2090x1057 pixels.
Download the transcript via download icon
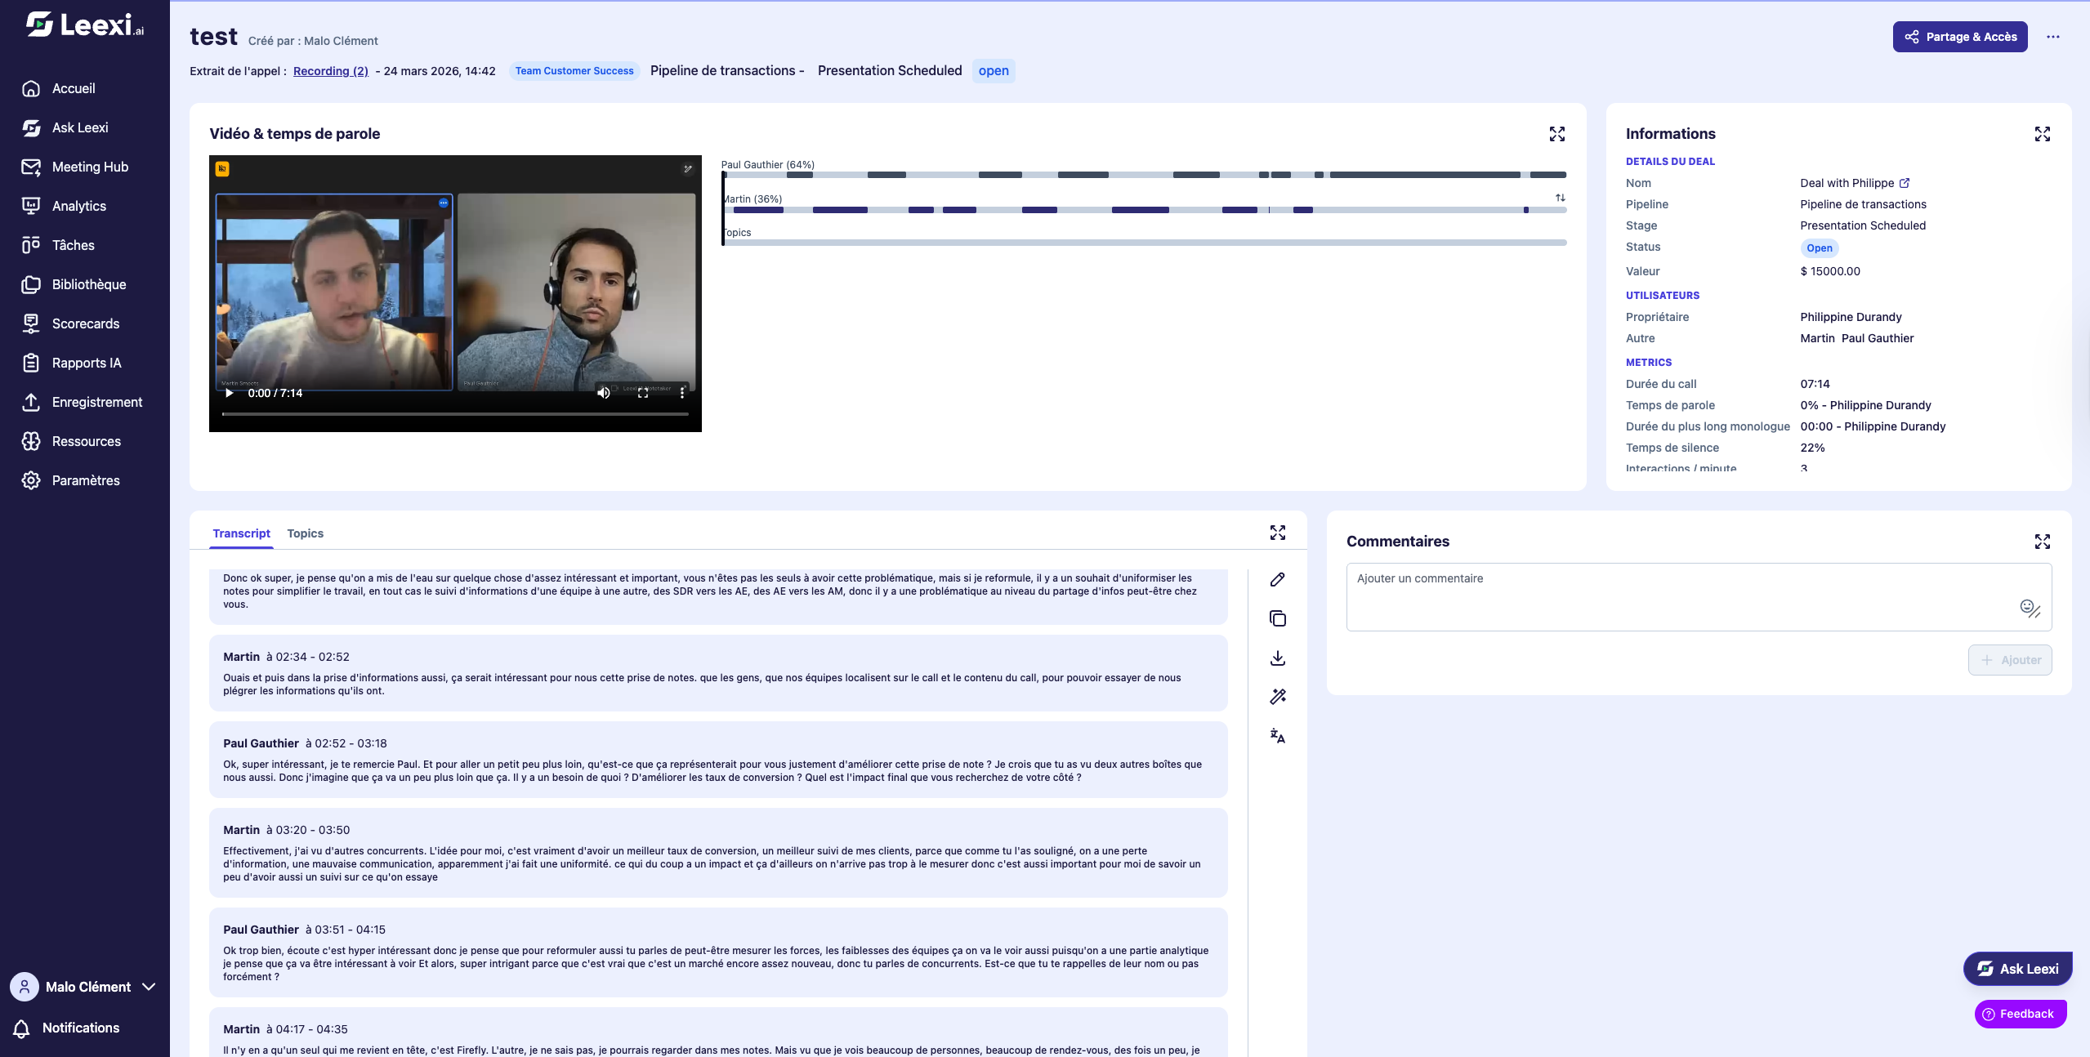pos(1278,658)
